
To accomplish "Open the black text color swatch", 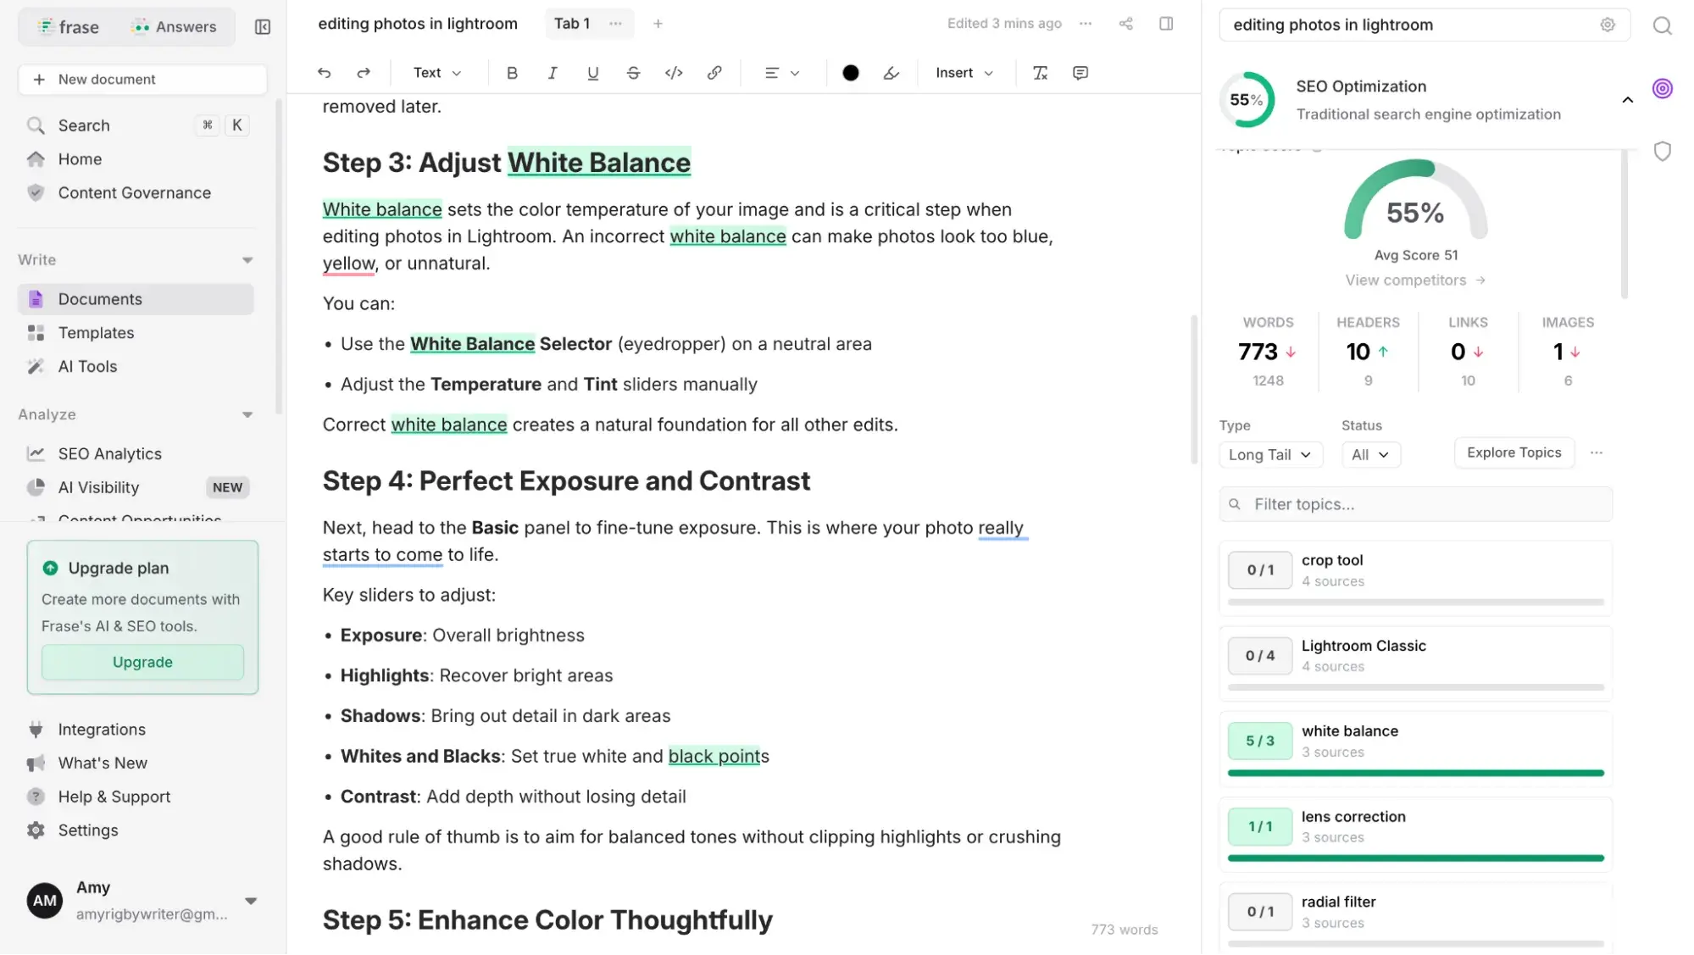I will (851, 73).
